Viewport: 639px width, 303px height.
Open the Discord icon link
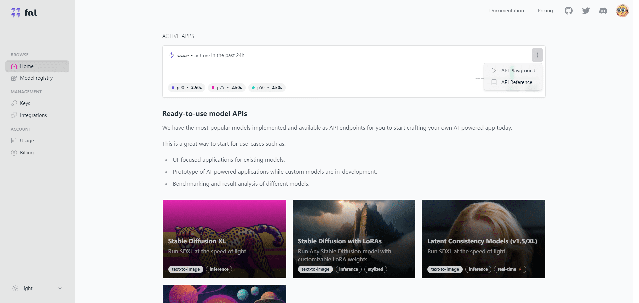tap(603, 11)
